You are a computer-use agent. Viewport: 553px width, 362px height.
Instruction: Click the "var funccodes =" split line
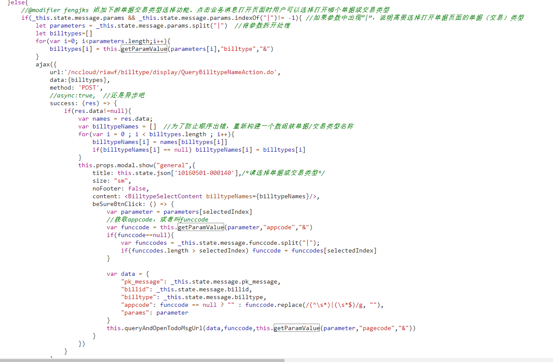pyautogui.click(x=220, y=243)
